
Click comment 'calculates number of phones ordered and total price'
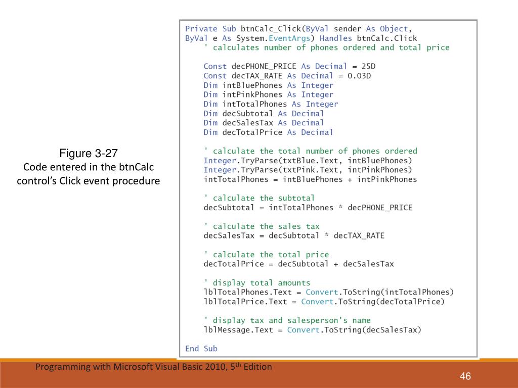(326, 47)
